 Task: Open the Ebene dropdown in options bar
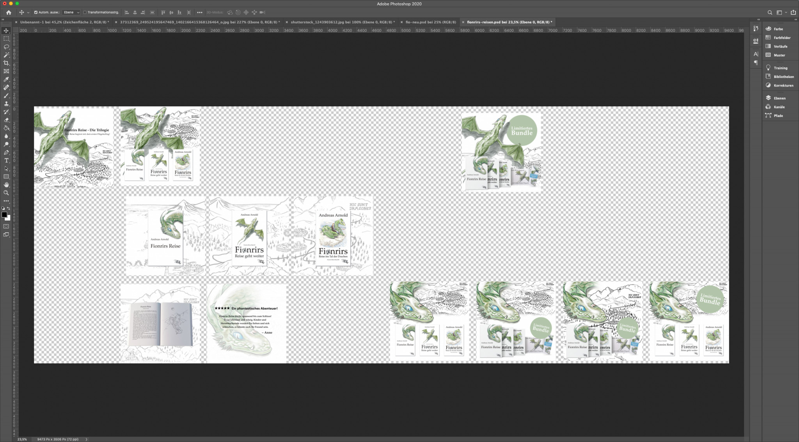coord(71,12)
